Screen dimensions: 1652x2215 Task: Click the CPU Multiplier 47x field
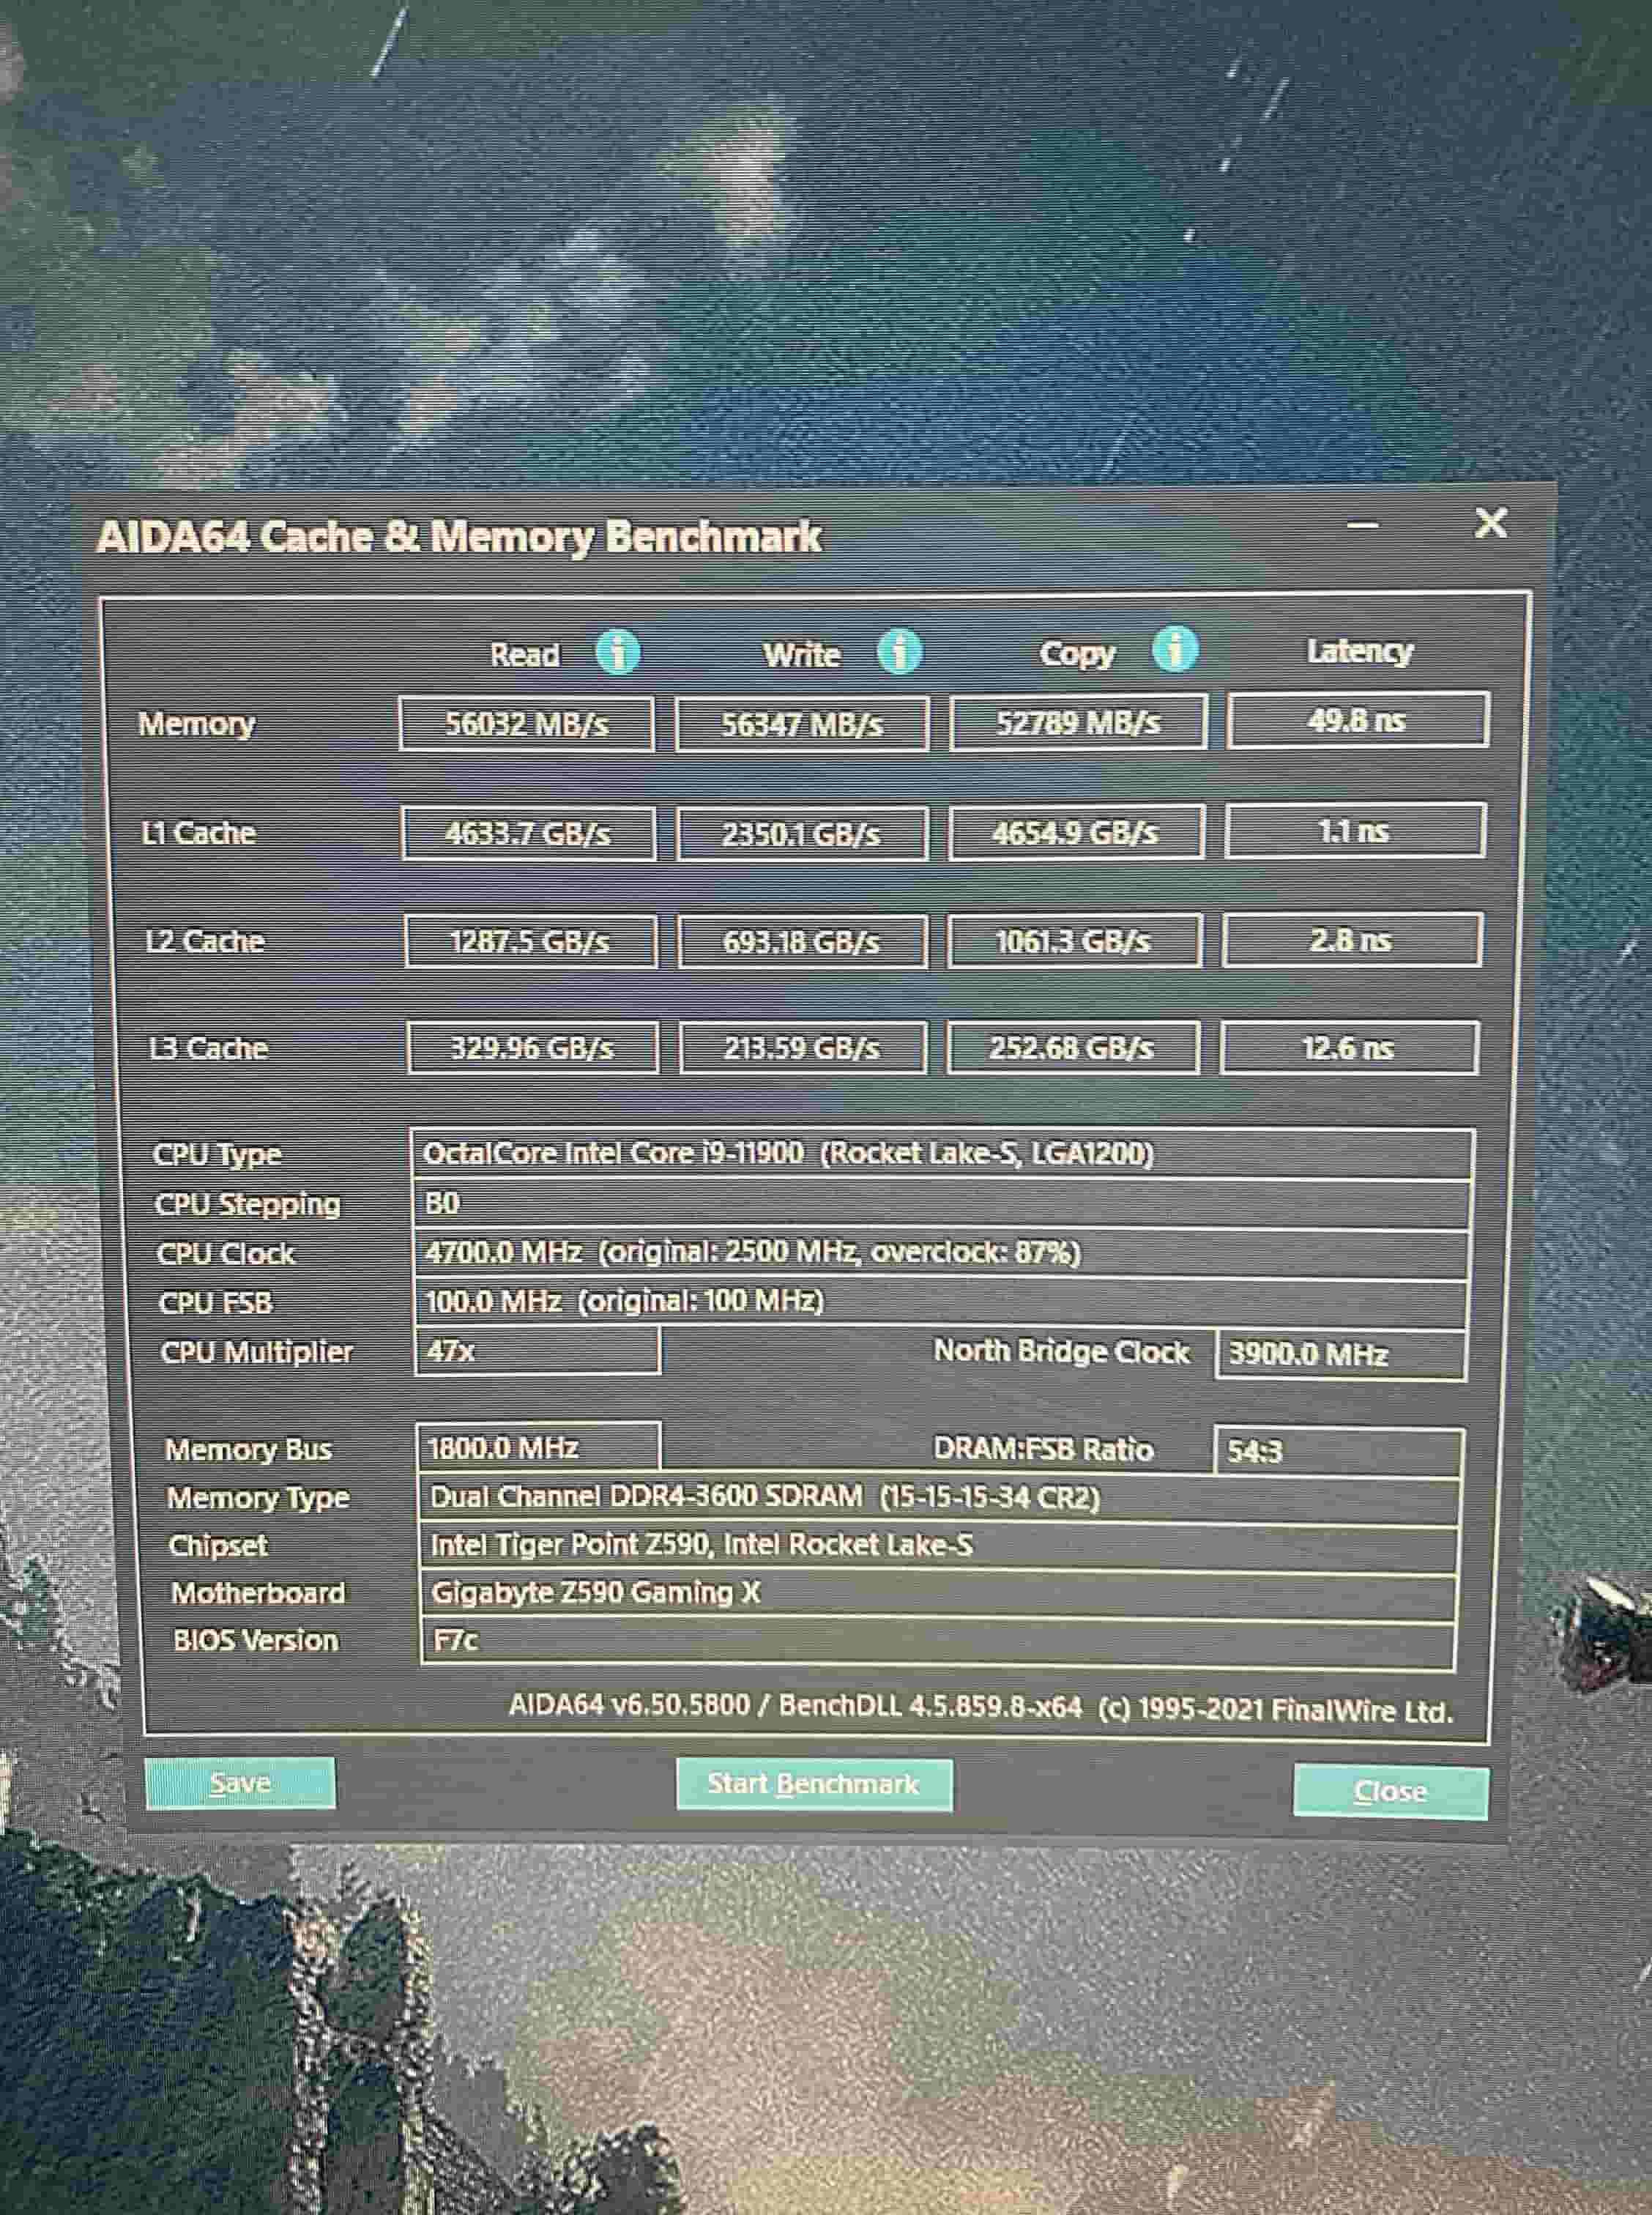[x=537, y=1352]
